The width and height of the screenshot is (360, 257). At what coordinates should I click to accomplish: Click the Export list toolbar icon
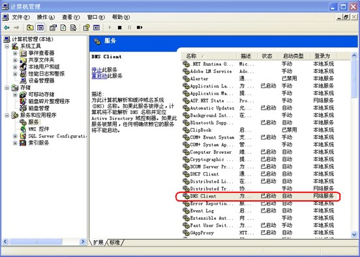pyautogui.click(x=73, y=27)
